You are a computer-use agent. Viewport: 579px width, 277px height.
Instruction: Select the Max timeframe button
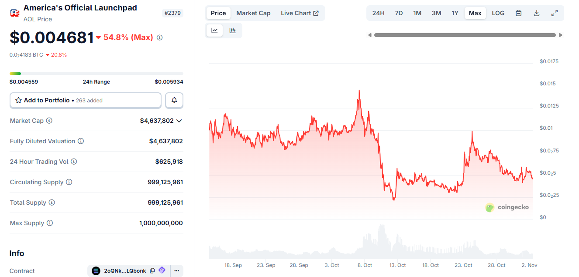[x=475, y=13]
